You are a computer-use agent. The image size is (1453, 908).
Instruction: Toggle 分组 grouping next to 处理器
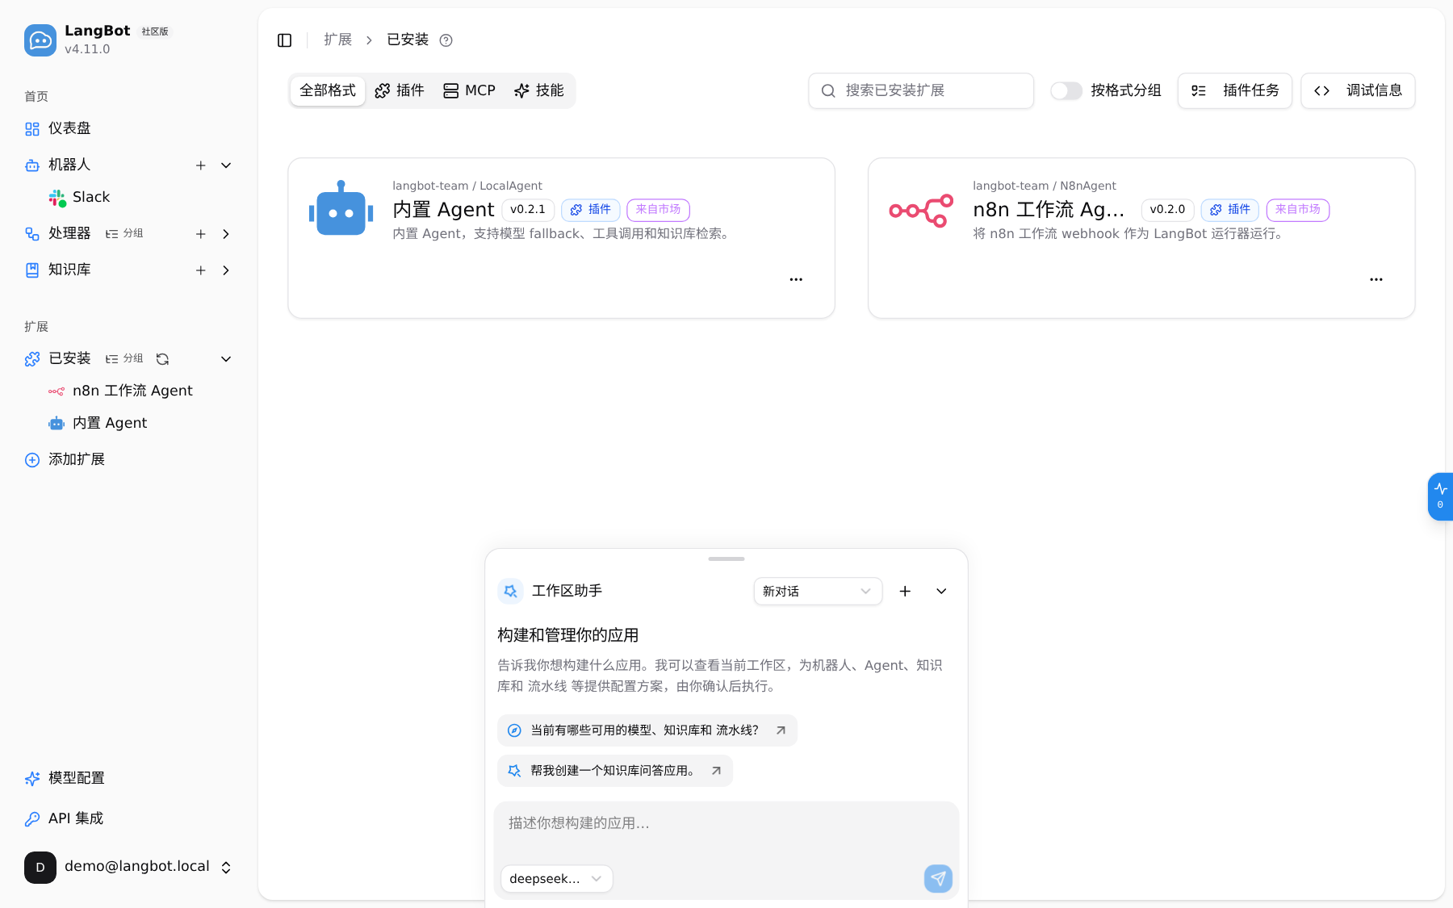(124, 233)
